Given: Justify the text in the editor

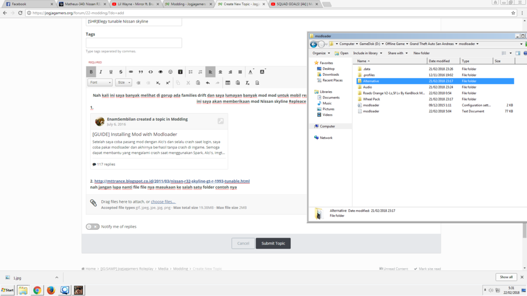Looking at the screenshot, I should tap(240, 72).
